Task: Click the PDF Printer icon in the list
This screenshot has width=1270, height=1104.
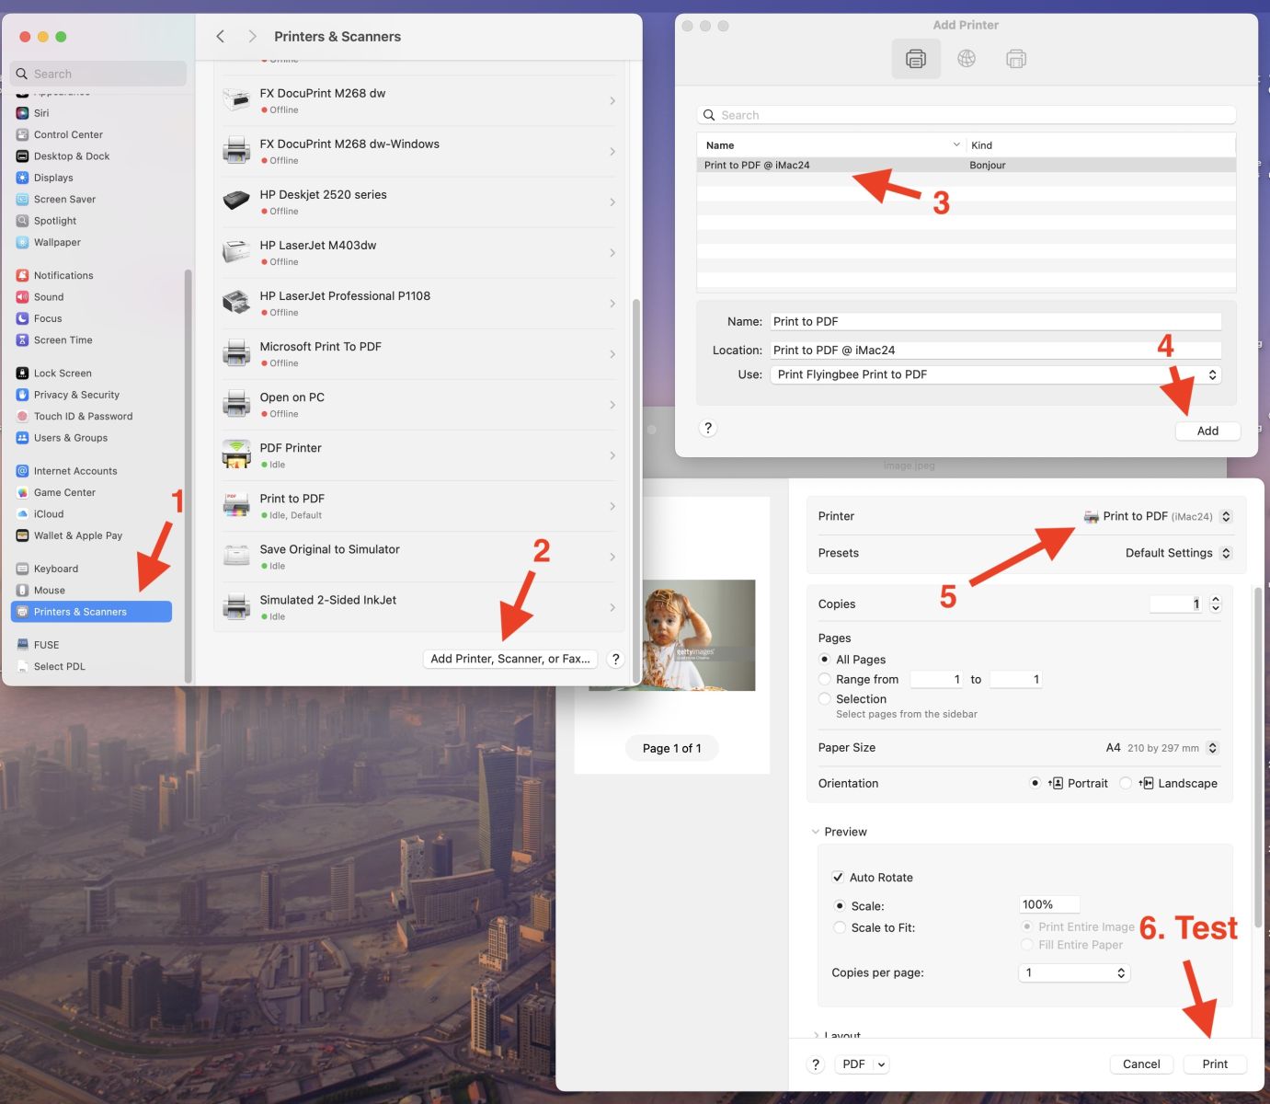Action: click(x=236, y=454)
